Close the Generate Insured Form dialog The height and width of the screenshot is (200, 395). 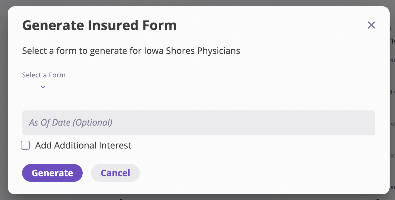371,25
